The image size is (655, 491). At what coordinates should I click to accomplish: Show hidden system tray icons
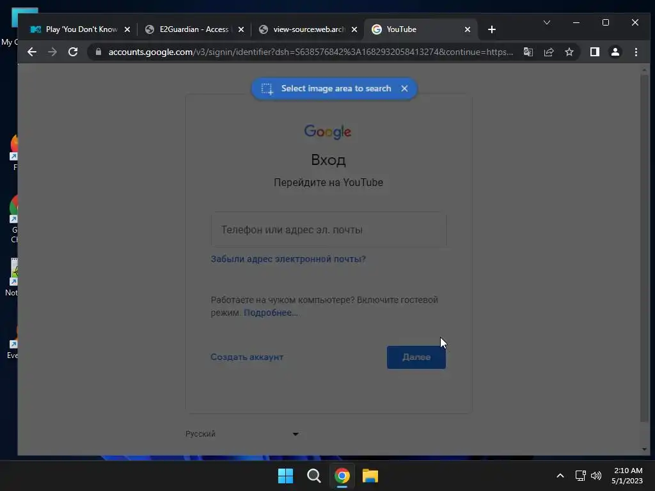560,476
